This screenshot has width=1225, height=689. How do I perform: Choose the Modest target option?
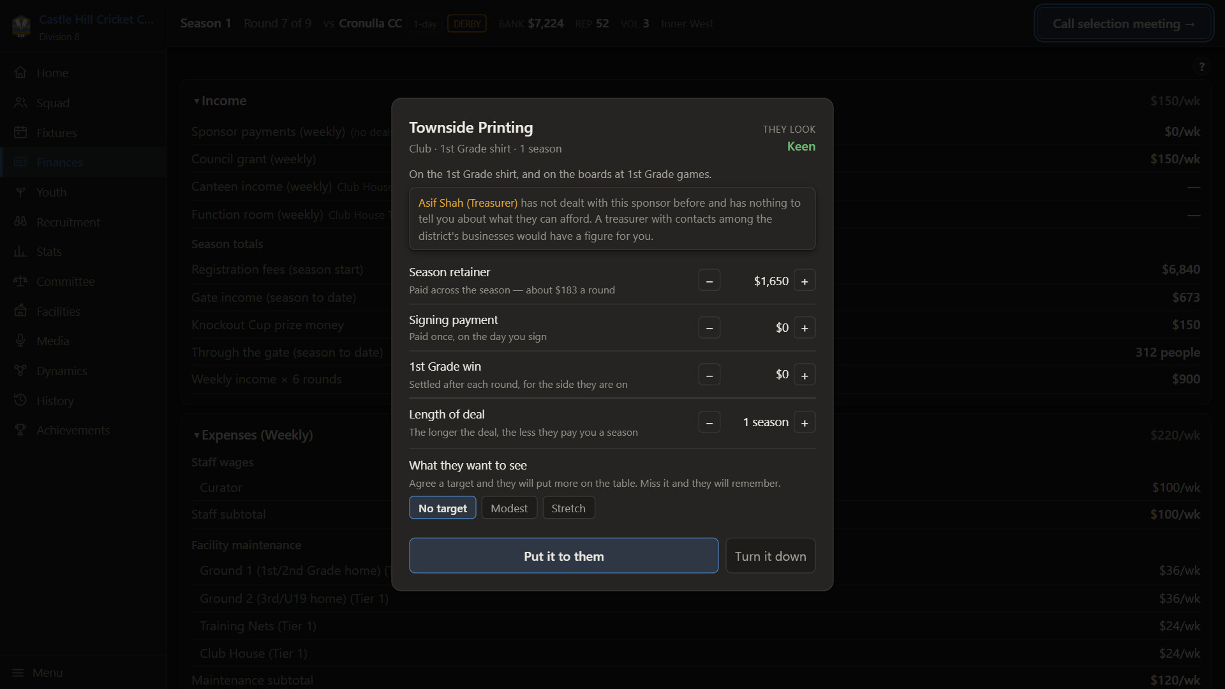(509, 508)
